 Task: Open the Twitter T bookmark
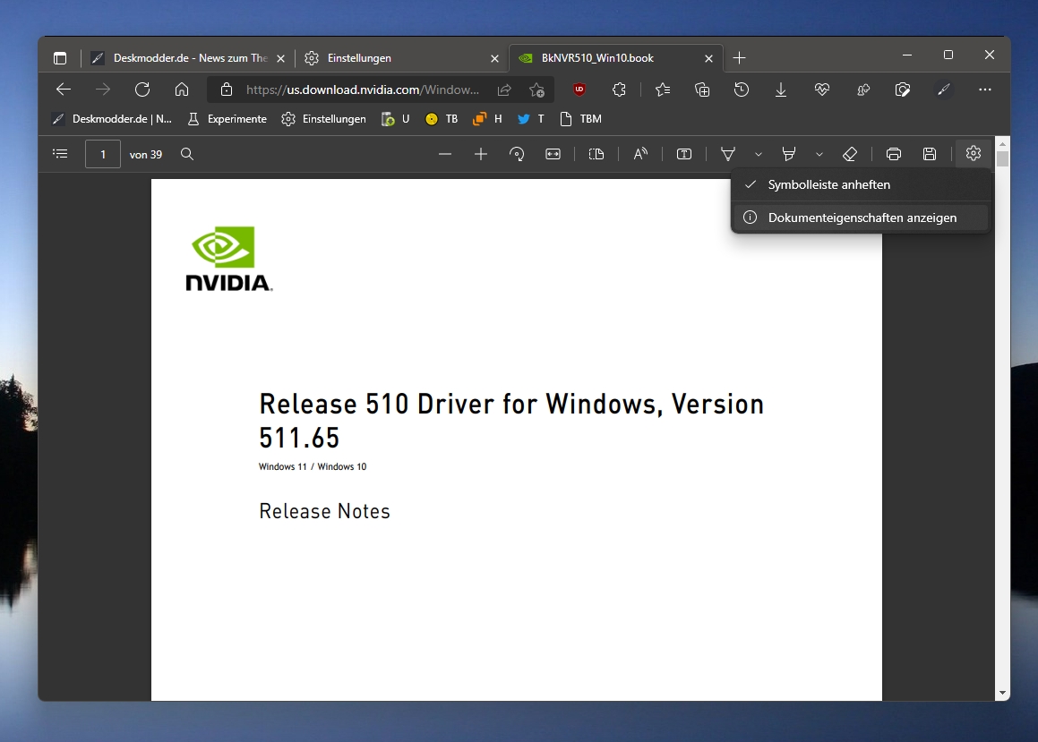click(x=531, y=119)
